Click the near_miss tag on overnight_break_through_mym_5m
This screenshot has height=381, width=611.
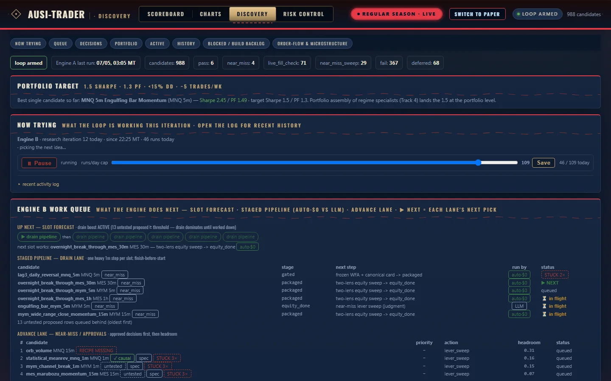130,290
